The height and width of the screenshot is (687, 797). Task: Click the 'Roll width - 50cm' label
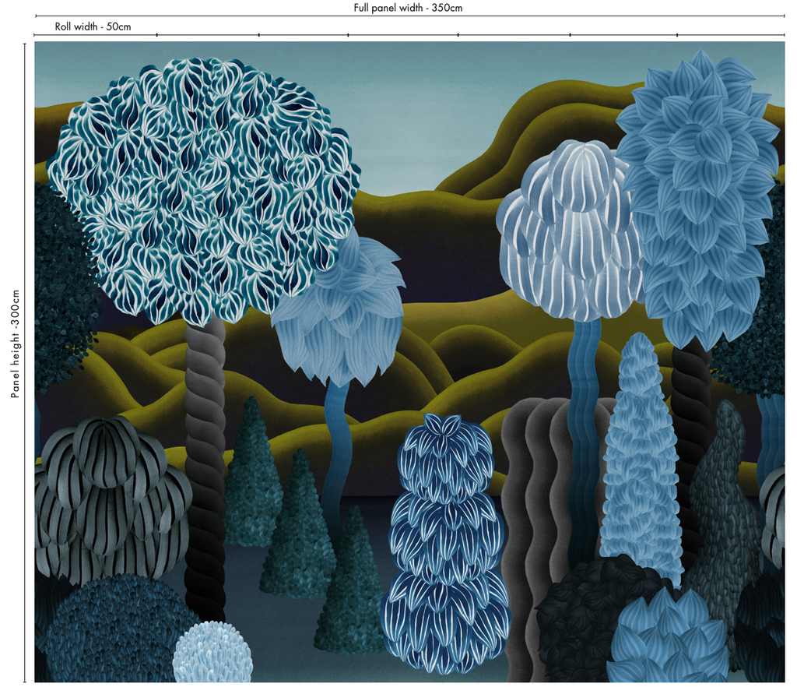(x=93, y=26)
